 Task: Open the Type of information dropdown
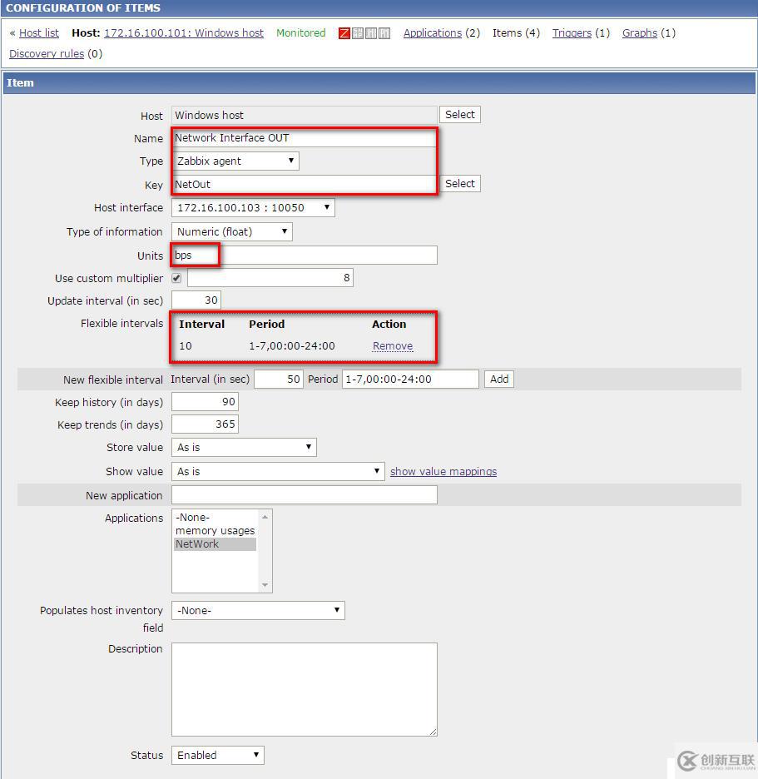[231, 231]
